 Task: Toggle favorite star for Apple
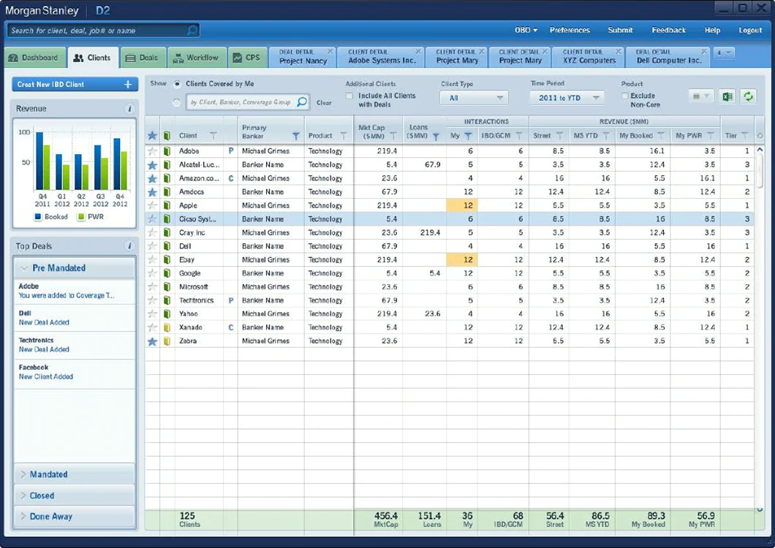[152, 205]
